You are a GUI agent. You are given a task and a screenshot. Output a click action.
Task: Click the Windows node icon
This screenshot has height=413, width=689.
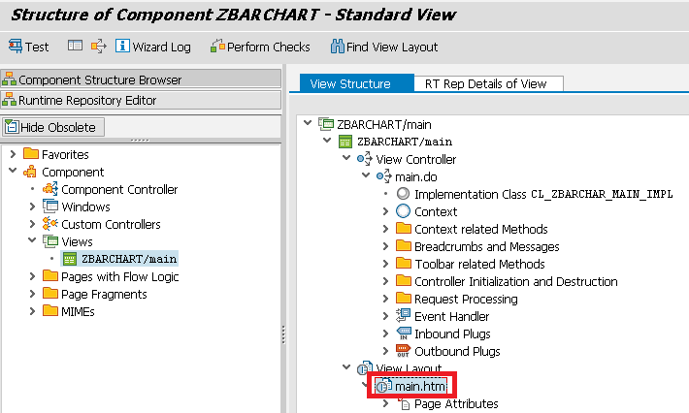tap(50, 206)
